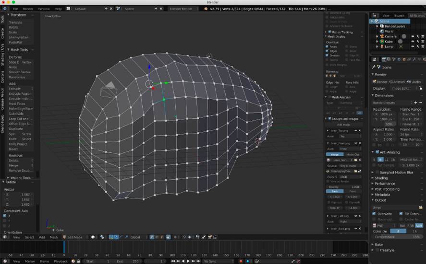Click the play animation button in timeline
This screenshot has width=426, height=264.
188,261
